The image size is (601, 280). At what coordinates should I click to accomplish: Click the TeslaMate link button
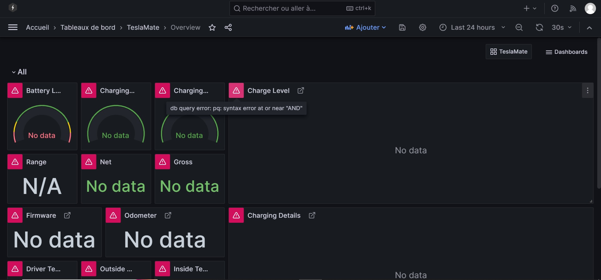click(x=509, y=52)
